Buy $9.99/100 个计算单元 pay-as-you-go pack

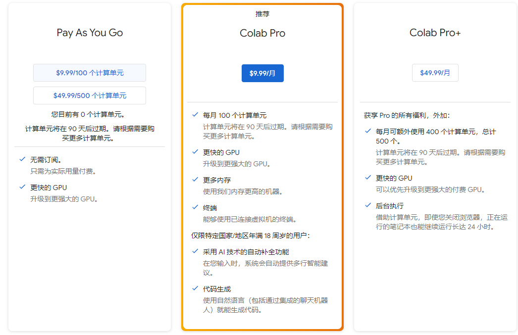click(90, 73)
